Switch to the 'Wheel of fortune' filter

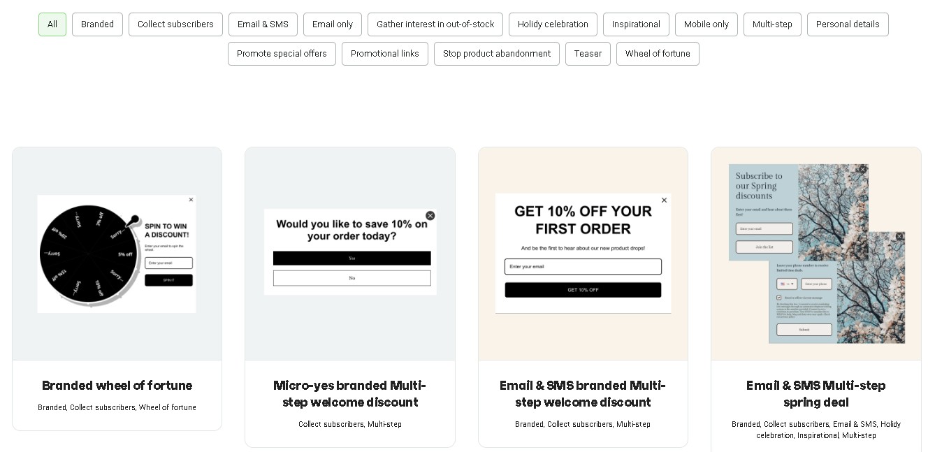click(658, 54)
